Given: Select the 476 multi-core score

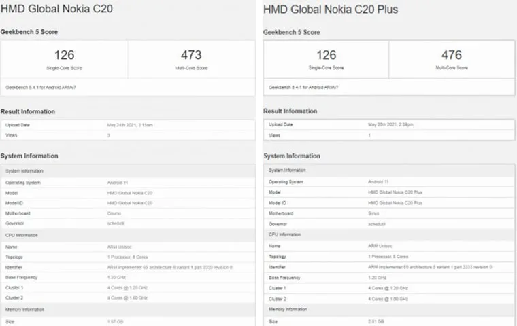Looking at the screenshot, I should coord(452,55).
